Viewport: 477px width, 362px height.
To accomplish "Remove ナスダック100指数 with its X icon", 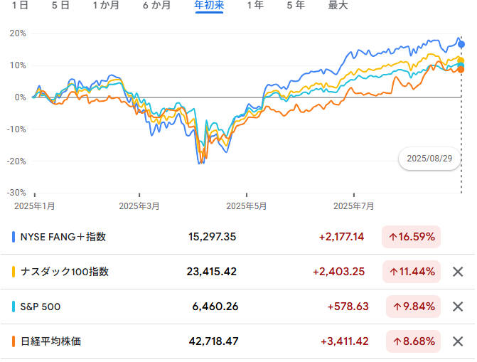I will coord(458,272).
